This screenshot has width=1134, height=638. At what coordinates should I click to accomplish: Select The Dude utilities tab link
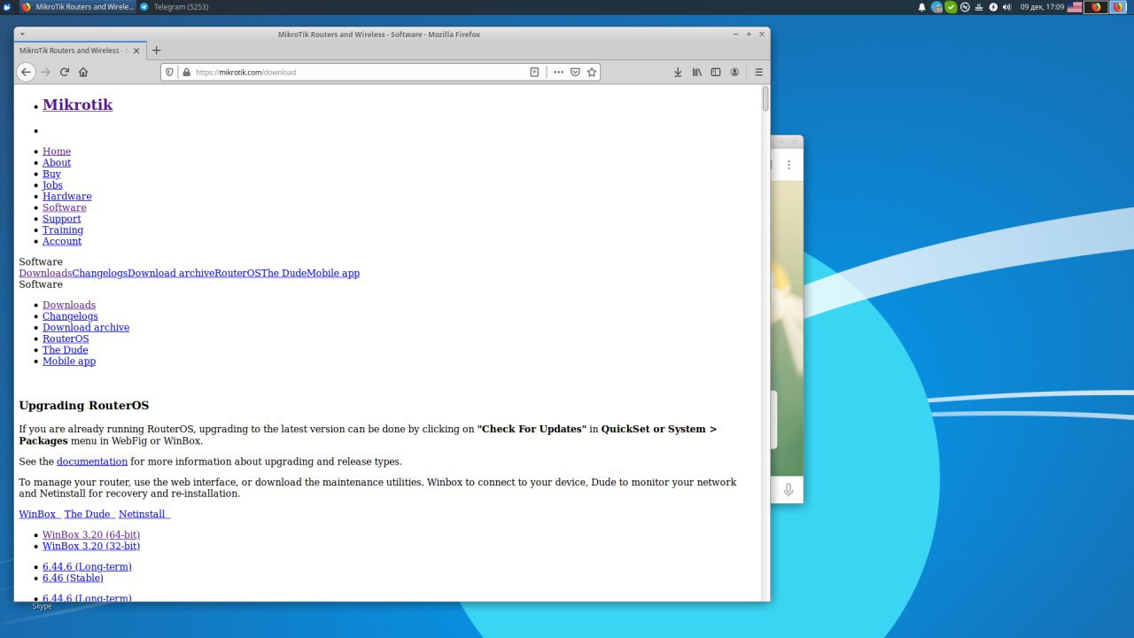coord(89,514)
